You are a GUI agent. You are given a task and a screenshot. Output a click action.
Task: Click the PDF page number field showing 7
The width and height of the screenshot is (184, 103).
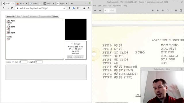106,11
